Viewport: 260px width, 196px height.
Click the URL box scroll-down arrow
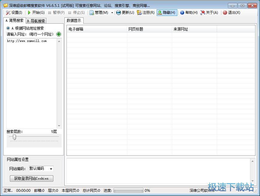click(59, 126)
